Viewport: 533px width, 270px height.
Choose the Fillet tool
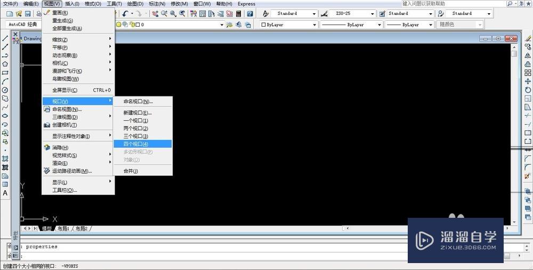[x=528, y=167]
